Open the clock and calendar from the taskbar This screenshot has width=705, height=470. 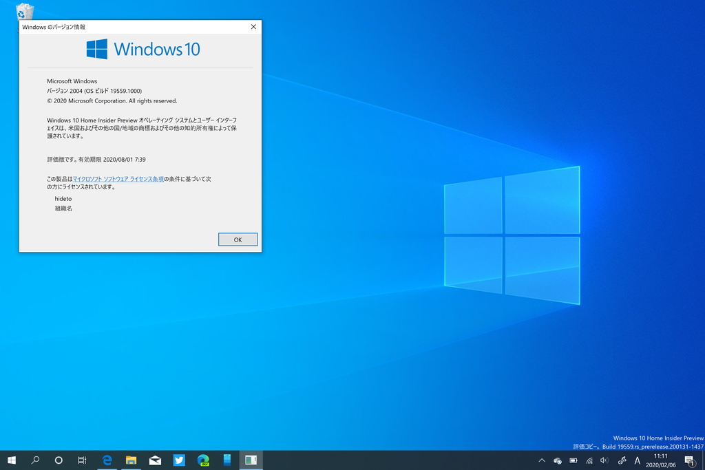(660, 461)
